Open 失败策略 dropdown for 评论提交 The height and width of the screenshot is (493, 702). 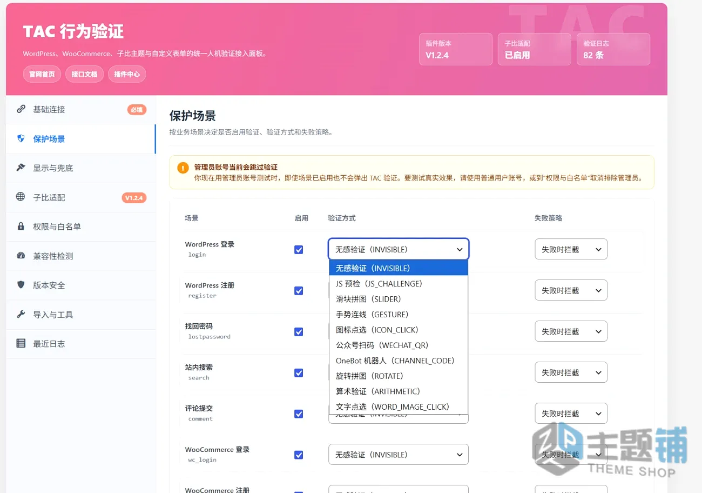571,414
